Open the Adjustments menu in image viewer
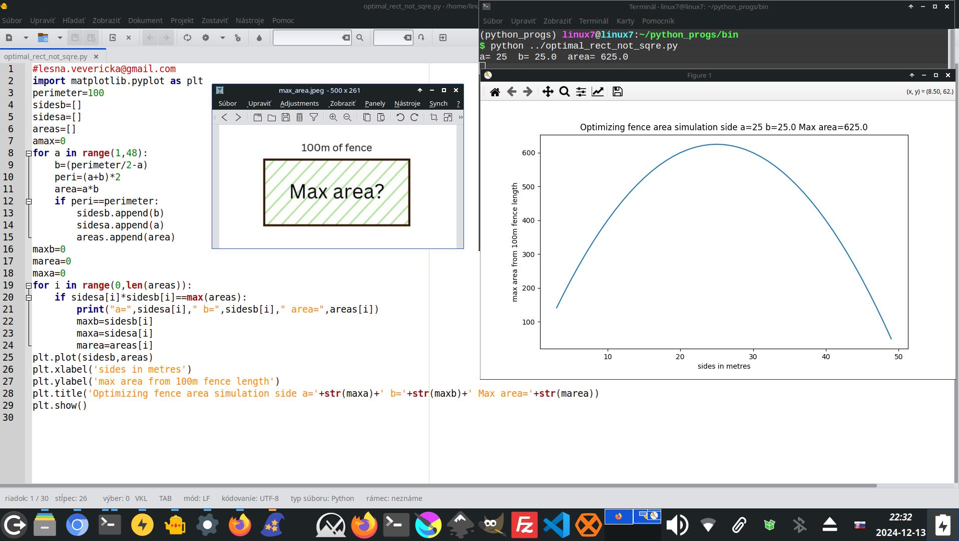This screenshot has width=959, height=541. coord(299,103)
